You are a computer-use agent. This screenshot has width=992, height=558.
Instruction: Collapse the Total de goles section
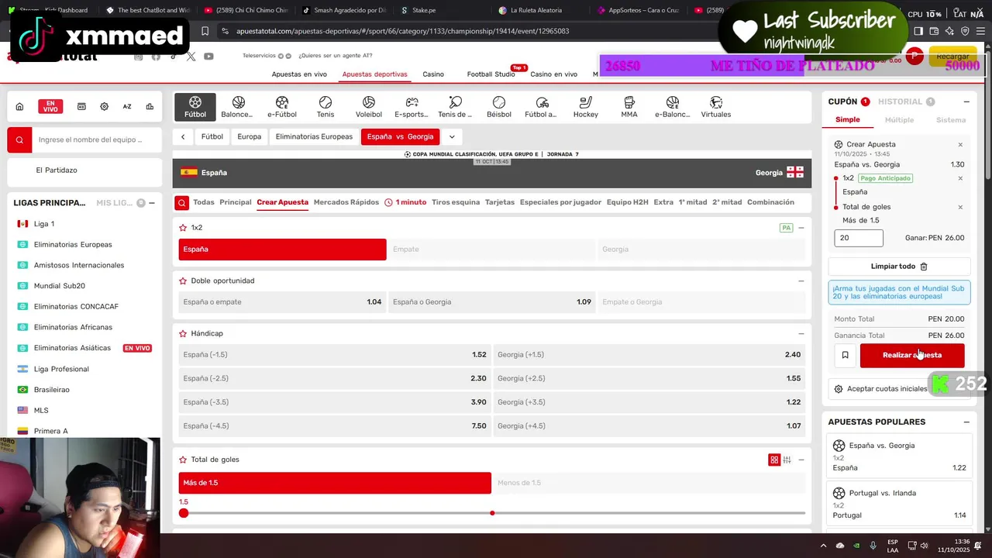(x=801, y=460)
